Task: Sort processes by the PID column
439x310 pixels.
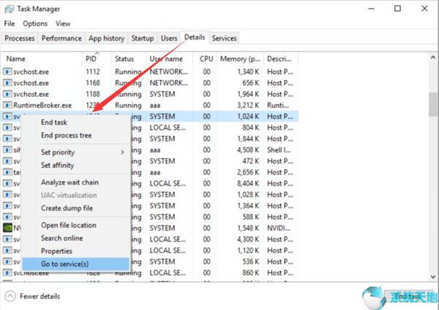Action: (91, 58)
